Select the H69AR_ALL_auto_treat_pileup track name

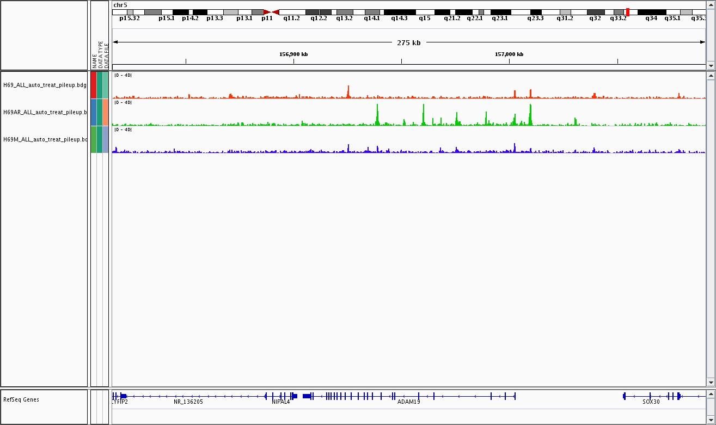[x=45, y=112]
